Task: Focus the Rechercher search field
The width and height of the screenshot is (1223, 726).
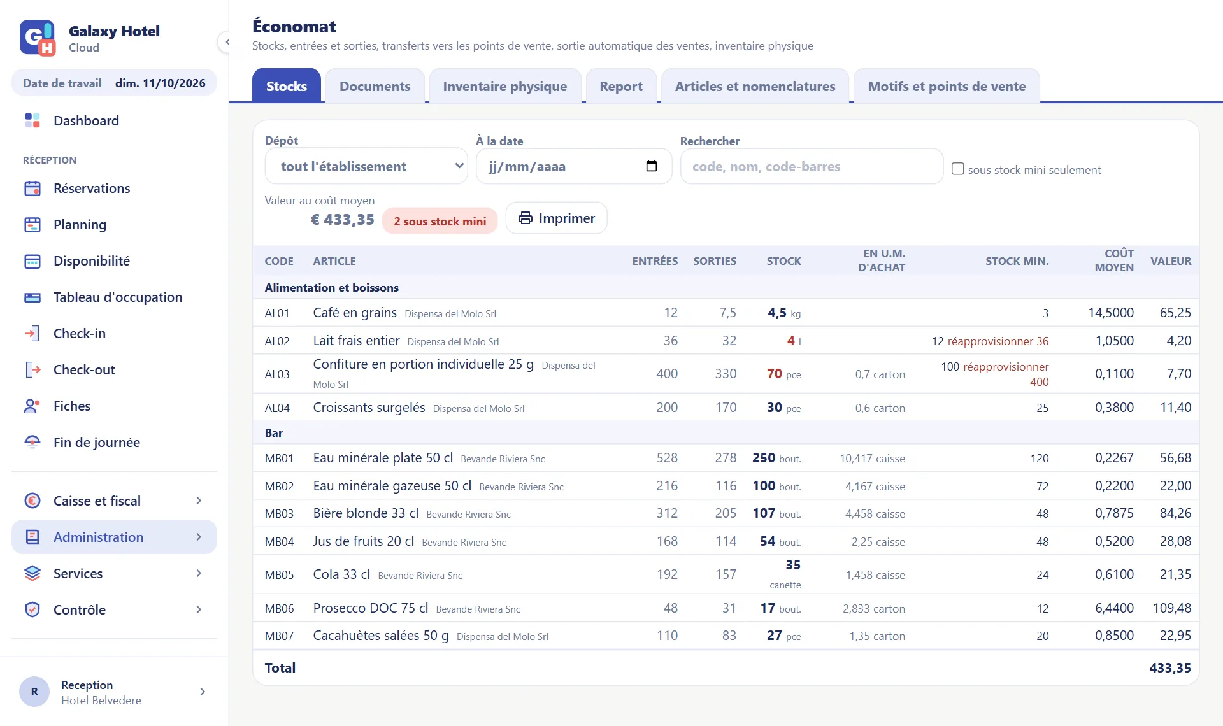Action: point(812,166)
